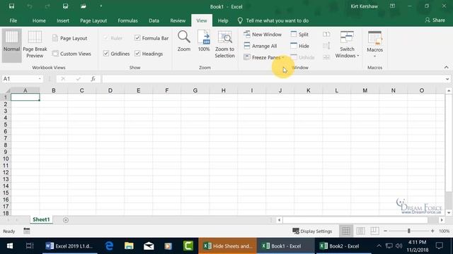Add a new sheet with plus icon
453x254 pixels.
tap(66, 220)
